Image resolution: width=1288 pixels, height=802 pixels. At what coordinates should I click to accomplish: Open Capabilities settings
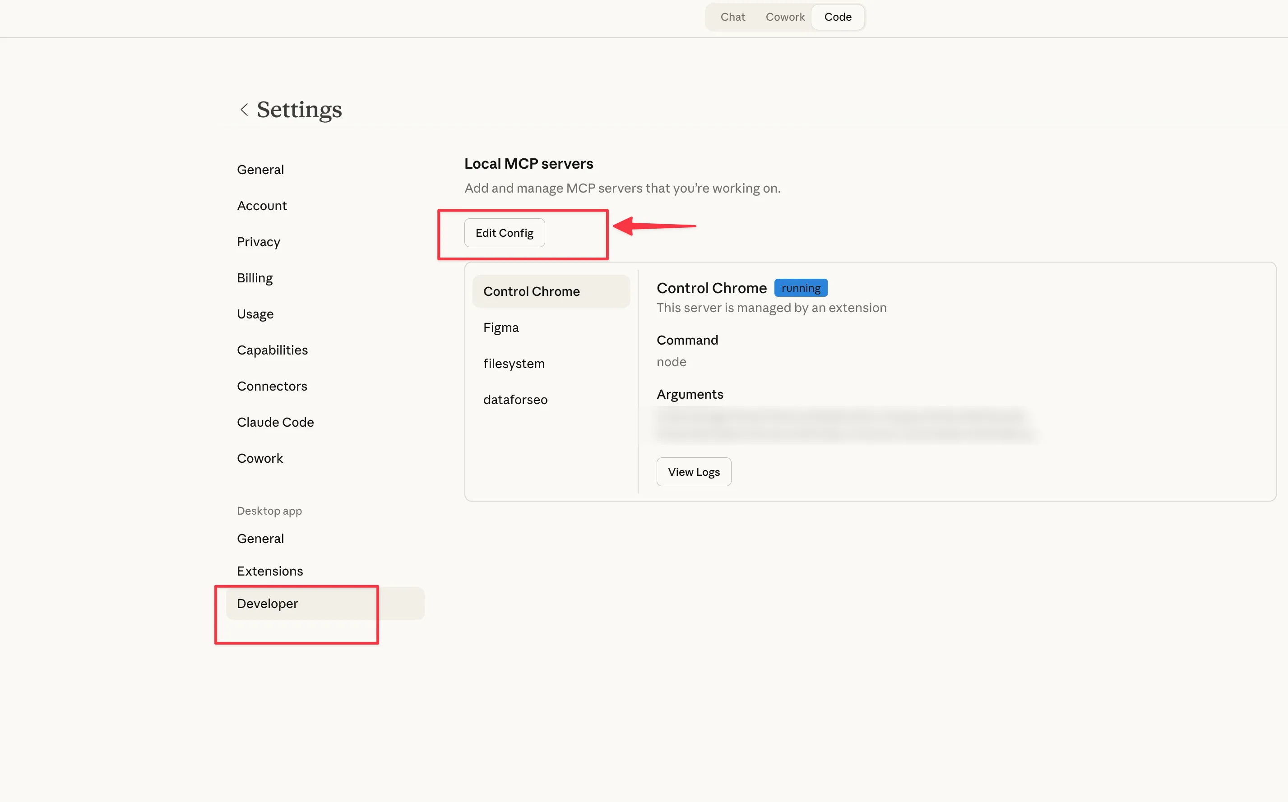[272, 350]
